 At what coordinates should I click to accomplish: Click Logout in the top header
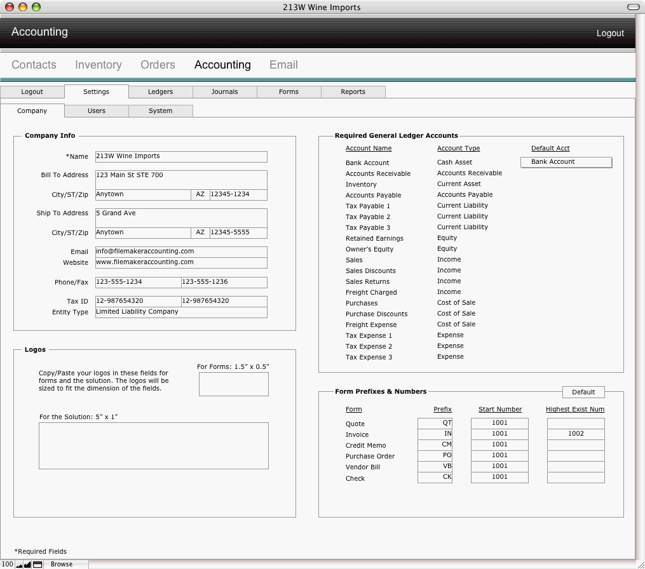(610, 33)
